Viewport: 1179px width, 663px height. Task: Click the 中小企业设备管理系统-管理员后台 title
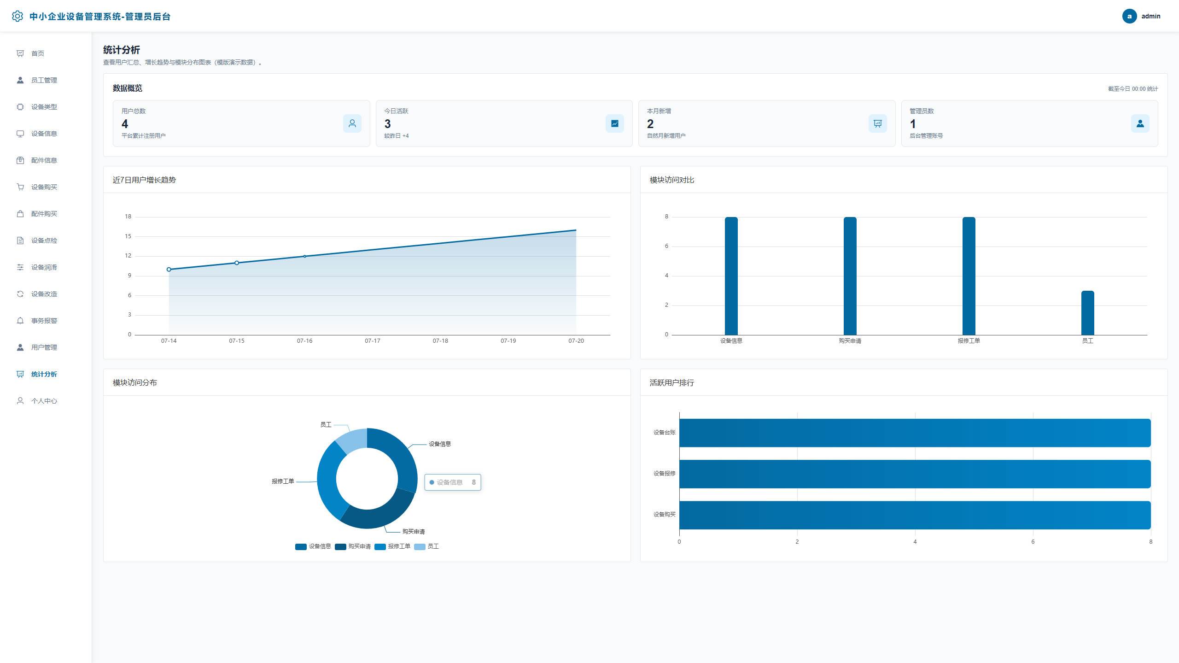(x=100, y=17)
